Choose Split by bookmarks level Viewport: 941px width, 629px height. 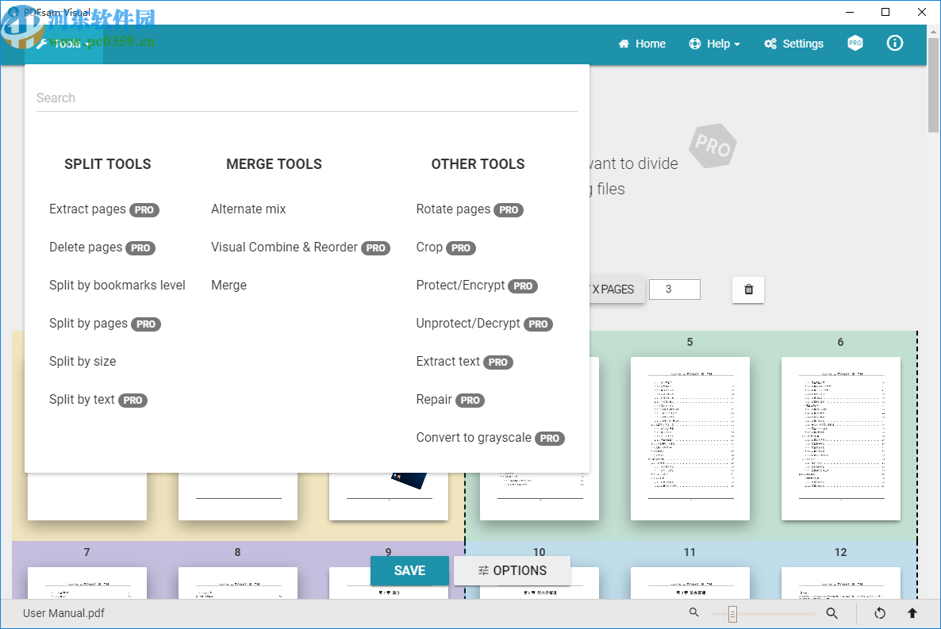[x=117, y=285]
